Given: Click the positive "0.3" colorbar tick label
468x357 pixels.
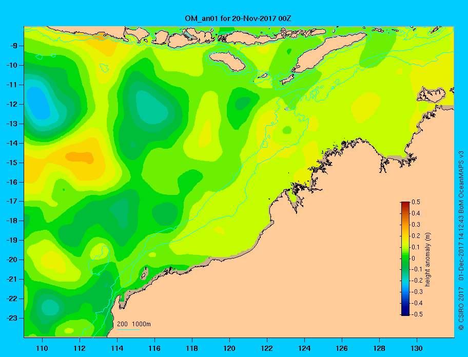Looking at the screenshot, I should pos(416,225).
